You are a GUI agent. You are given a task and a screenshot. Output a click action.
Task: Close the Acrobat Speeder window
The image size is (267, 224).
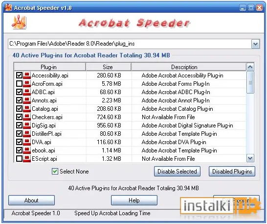pos(259,8)
